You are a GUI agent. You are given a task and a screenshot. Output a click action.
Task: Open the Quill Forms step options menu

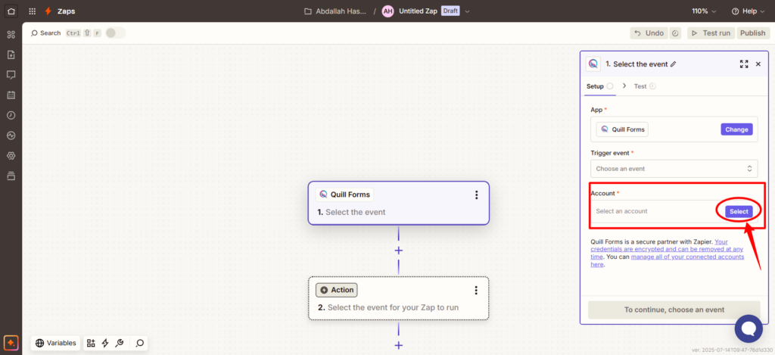tap(477, 195)
